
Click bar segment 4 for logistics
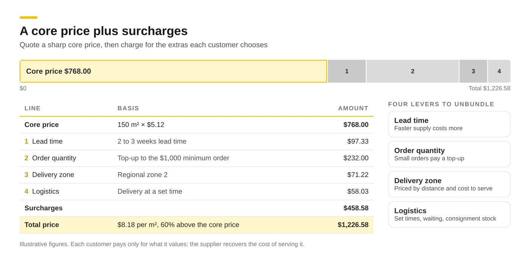pos(499,71)
